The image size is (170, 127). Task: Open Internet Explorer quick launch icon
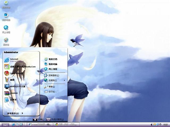click(14, 125)
